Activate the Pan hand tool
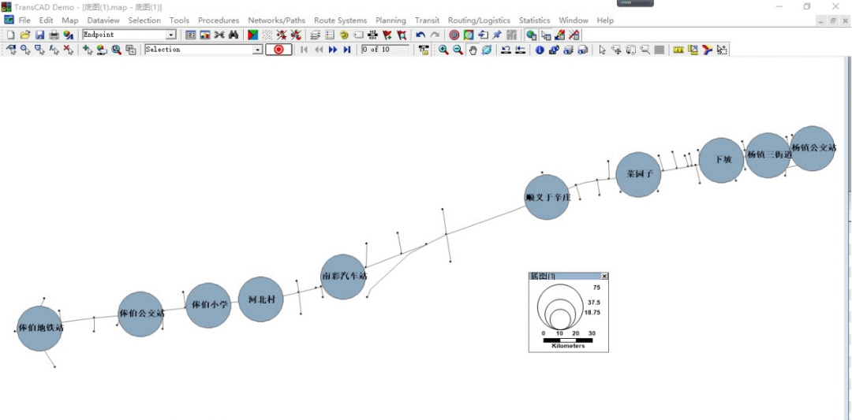The image size is (852, 420). 473,50
